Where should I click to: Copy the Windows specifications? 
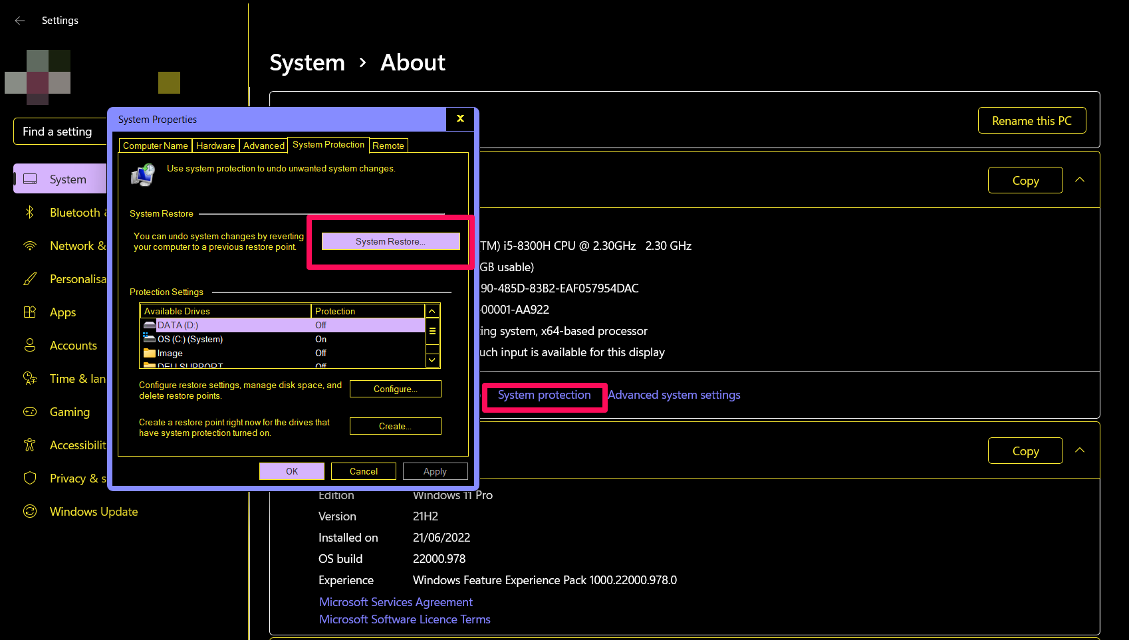coord(1025,451)
